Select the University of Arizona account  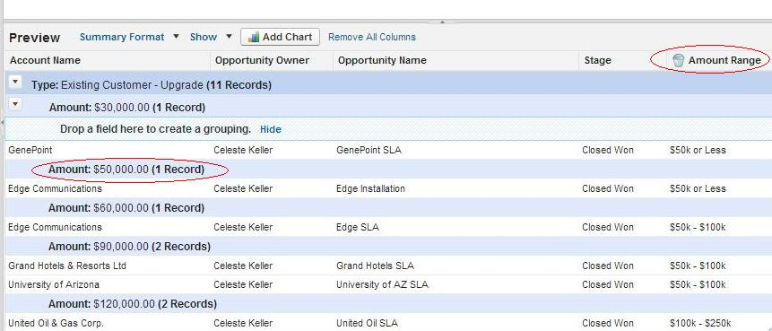coord(54,284)
